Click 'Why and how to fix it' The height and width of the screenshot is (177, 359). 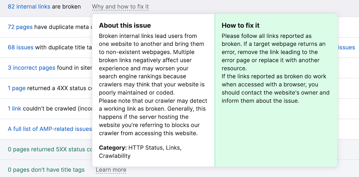pyautogui.click(x=120, y=6)
